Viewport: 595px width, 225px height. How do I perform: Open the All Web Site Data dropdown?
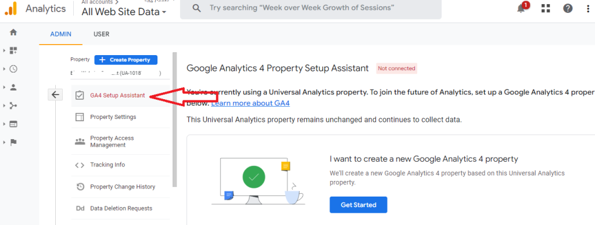tap(124, 12)
